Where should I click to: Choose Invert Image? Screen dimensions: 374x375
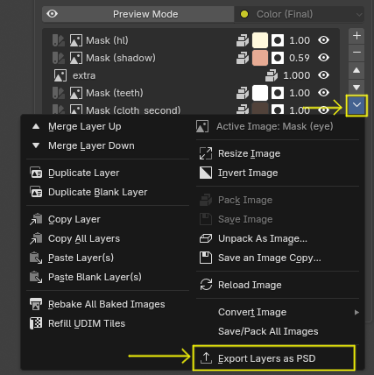click(278, 173)
